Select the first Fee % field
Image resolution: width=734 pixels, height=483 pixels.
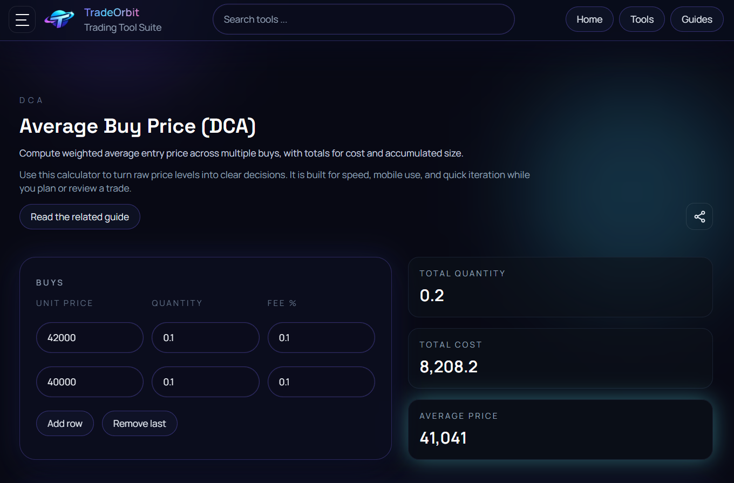[321, 337]
